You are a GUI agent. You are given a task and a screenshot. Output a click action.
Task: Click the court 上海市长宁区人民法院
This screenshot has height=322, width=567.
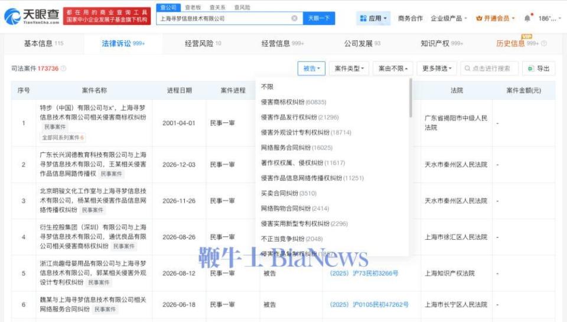point(455,304)
